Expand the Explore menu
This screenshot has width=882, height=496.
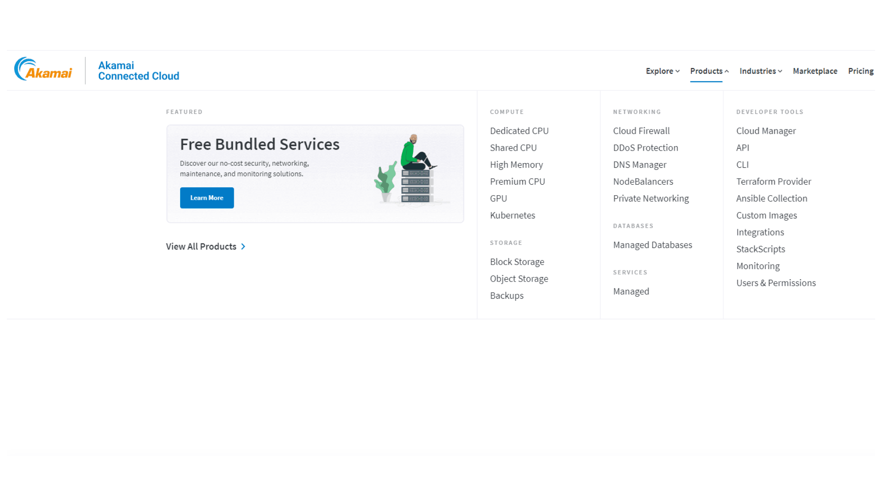click(x=662, y=71)
